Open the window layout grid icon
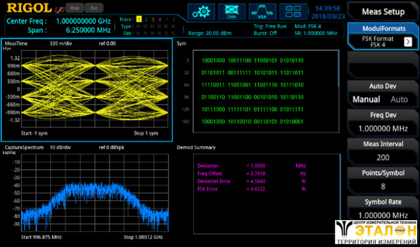This screenshot has height=247, width=420. click(x=293, y=12)
